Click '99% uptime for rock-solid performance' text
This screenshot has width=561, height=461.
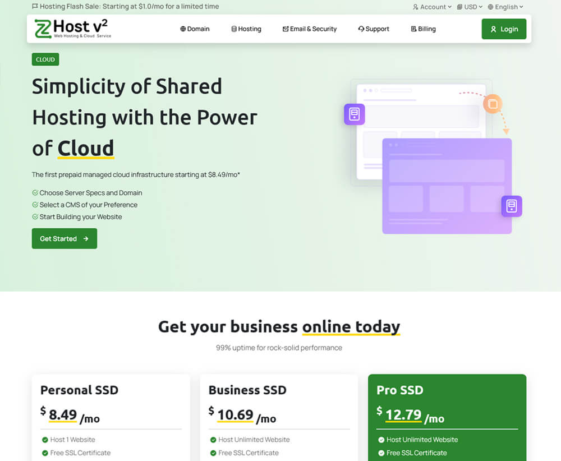pos(279,348)
